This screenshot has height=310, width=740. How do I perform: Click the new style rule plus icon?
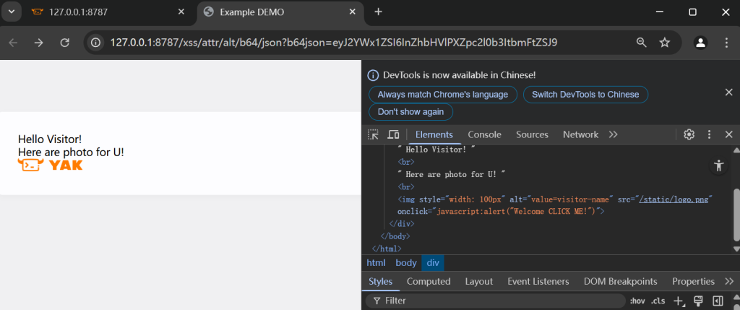[x=678, y=301]
